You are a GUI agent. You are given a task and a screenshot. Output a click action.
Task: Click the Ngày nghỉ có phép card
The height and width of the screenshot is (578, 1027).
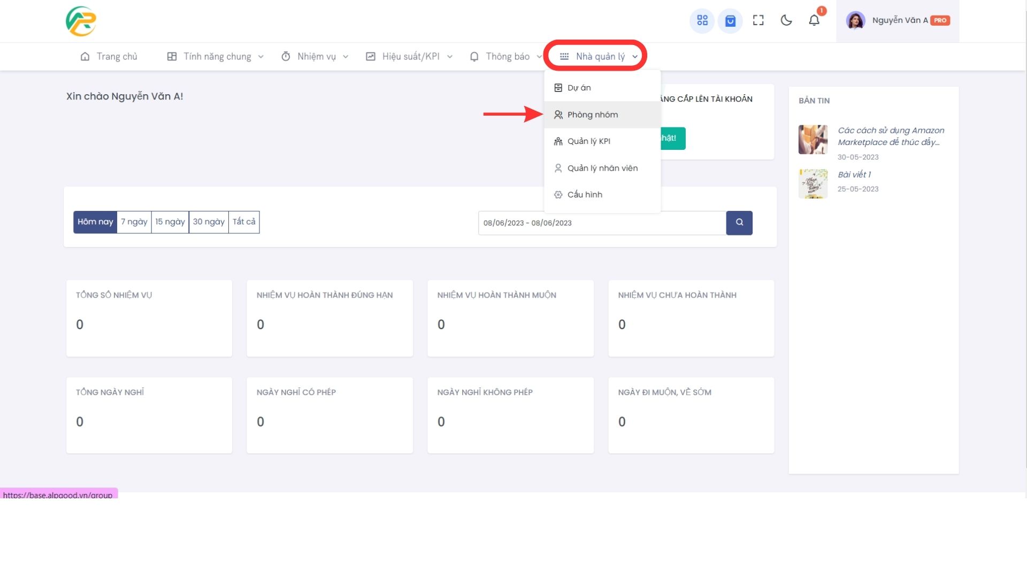329,415
